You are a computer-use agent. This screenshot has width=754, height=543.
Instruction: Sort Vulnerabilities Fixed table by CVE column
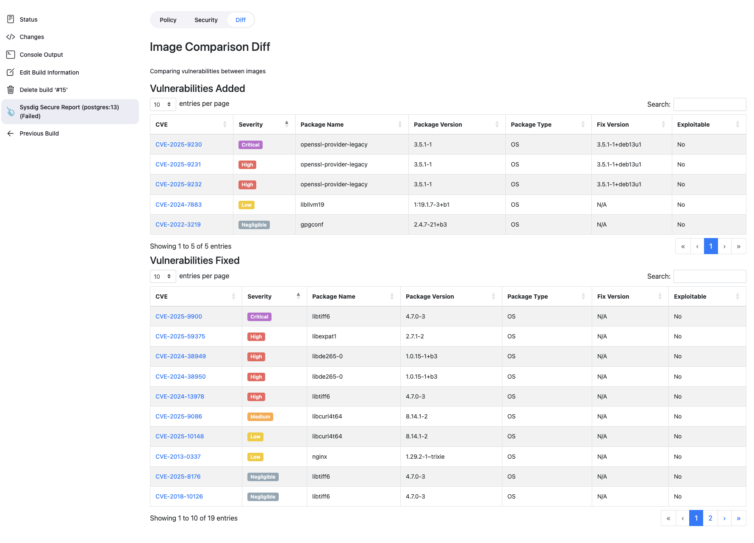click(x=233, y=296)
